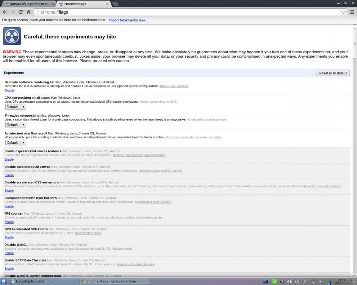This screenshot has height=285, width=357.
Task: Enable Composited render layer borders
Action: tap(9, 206)
